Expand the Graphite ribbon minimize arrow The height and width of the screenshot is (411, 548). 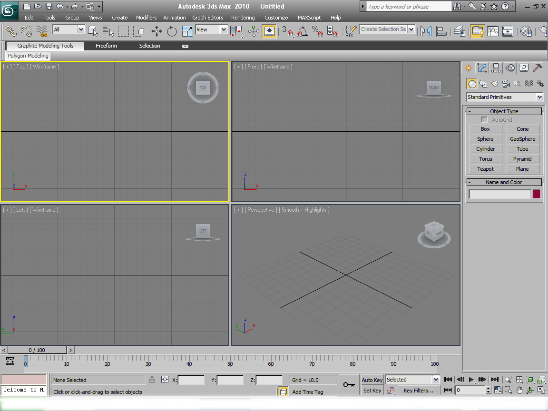(x=185, y=46)
